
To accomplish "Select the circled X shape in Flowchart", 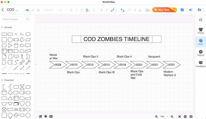I will [4, 109].
